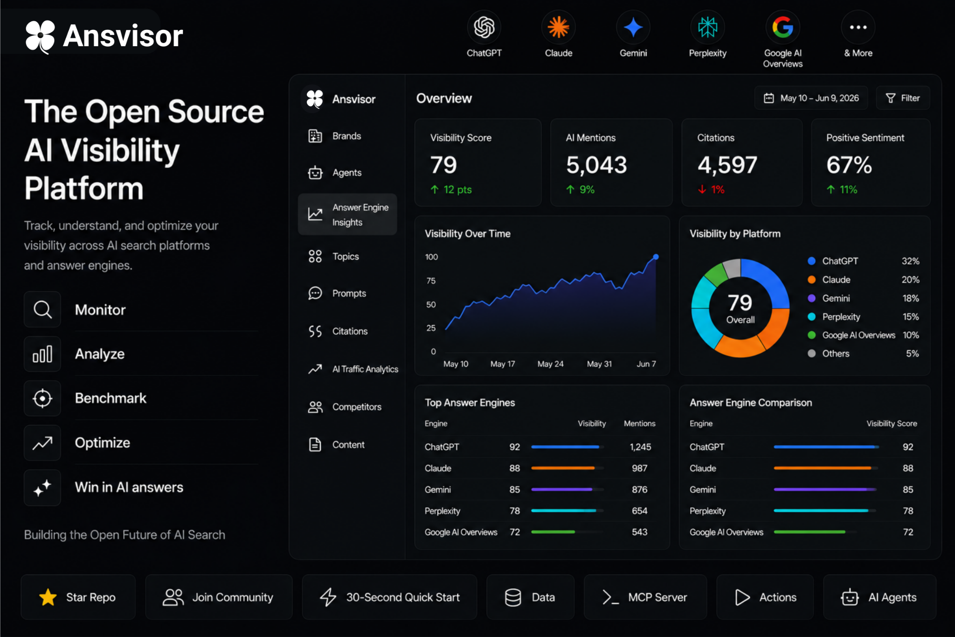
Task: Open the May 10 – Jun 9, 2026 date picker
Action: 811,98
